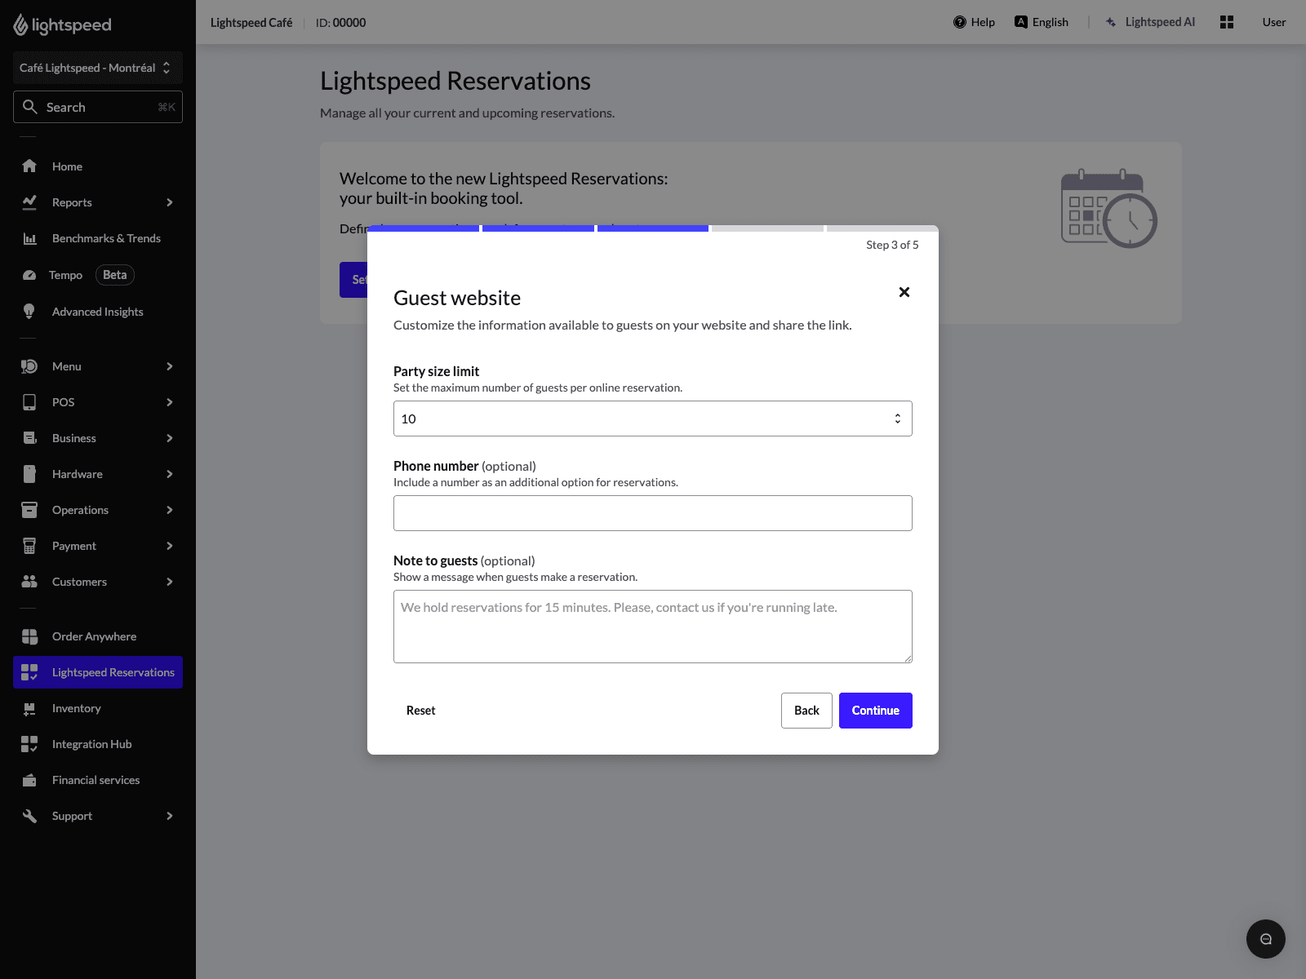Open the apps grid icon near User

click(x=1227, y=22)
